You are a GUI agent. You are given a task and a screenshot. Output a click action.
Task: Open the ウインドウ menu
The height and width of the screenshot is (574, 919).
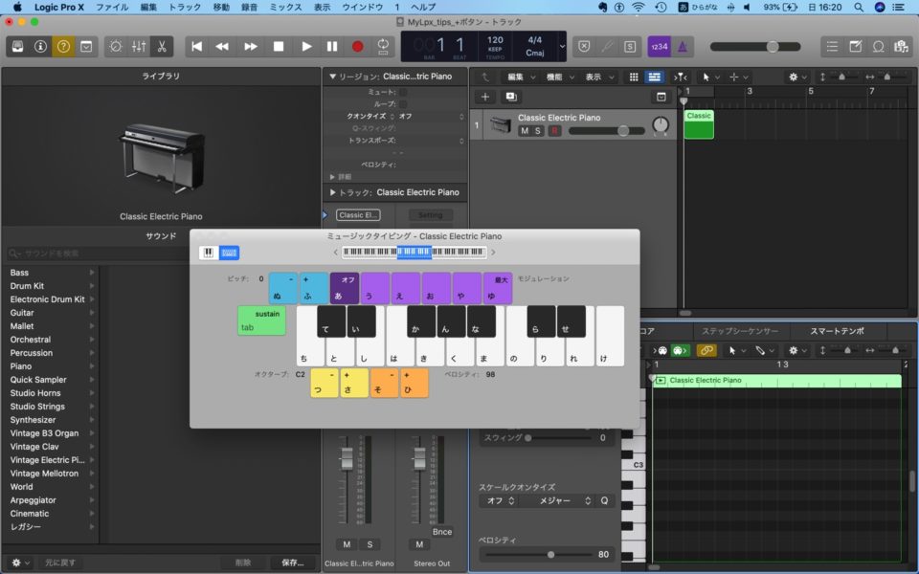[x=362, y=7]
